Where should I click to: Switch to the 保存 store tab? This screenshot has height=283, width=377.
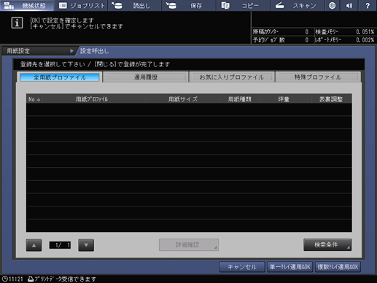tap(190, 5)
